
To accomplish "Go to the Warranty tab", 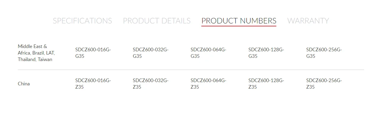I will [x=308, y=21].
